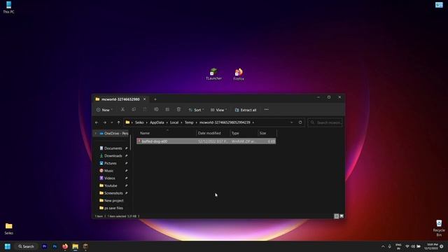This screenshot has height=252, width=448.
Task: Open New project folder in sidebar
Action: tap(111, 201)
